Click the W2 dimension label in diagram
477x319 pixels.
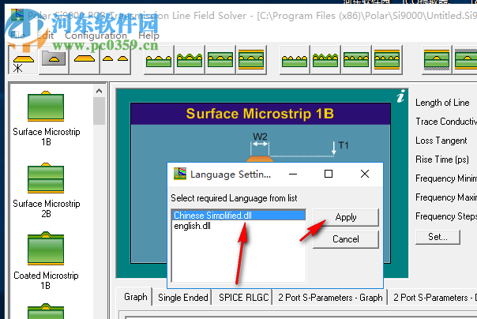(x=260, y=137)
